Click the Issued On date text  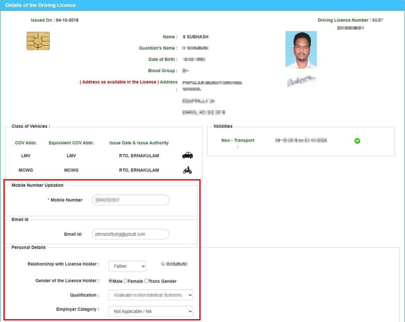55,20
